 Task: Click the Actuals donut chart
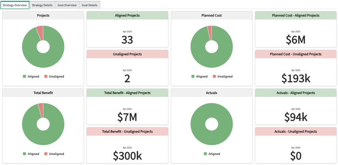[212, 138]
